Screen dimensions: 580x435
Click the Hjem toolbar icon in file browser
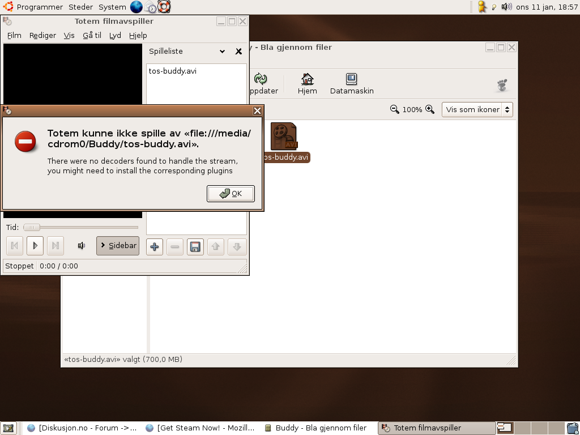click(307, 84)
